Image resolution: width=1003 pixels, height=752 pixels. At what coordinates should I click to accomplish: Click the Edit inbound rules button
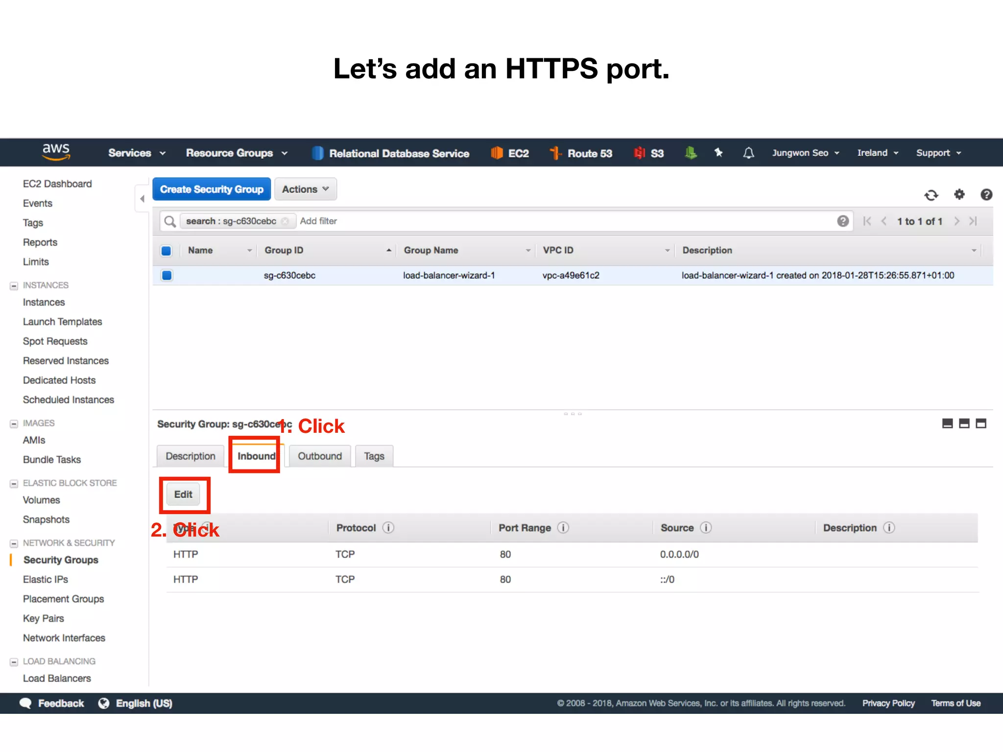(x=183, y=494)
